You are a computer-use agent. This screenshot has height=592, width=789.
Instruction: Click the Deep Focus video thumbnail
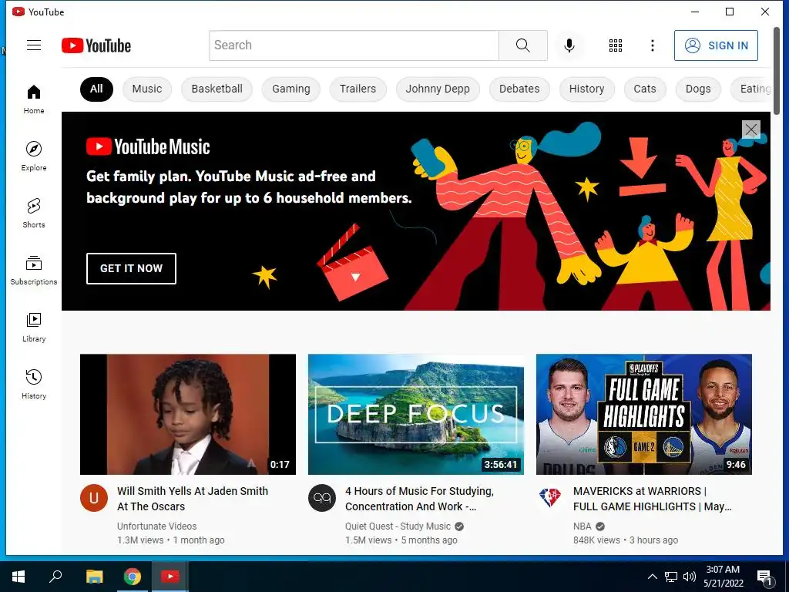click(x=416, y=414)
